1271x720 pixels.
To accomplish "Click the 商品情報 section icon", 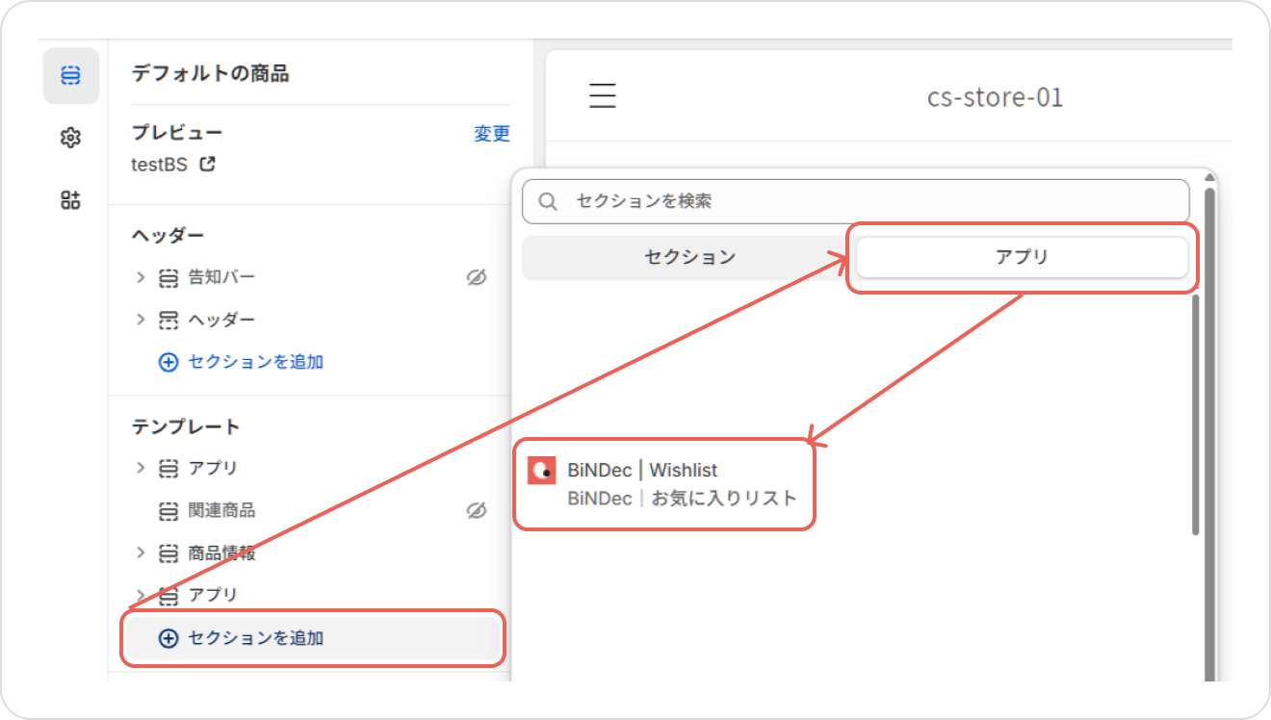I will click(x=169, y=553).
